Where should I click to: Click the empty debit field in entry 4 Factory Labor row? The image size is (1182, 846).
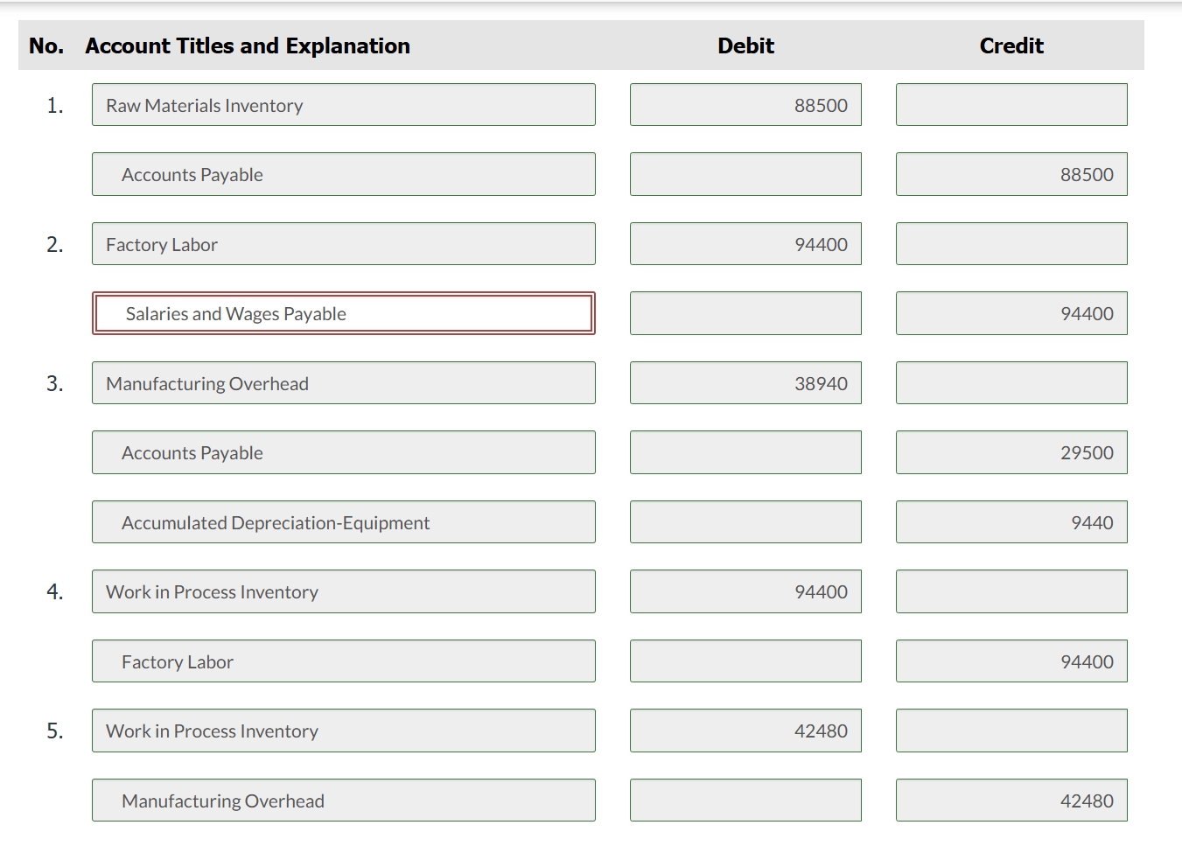[x=745, y=661]
